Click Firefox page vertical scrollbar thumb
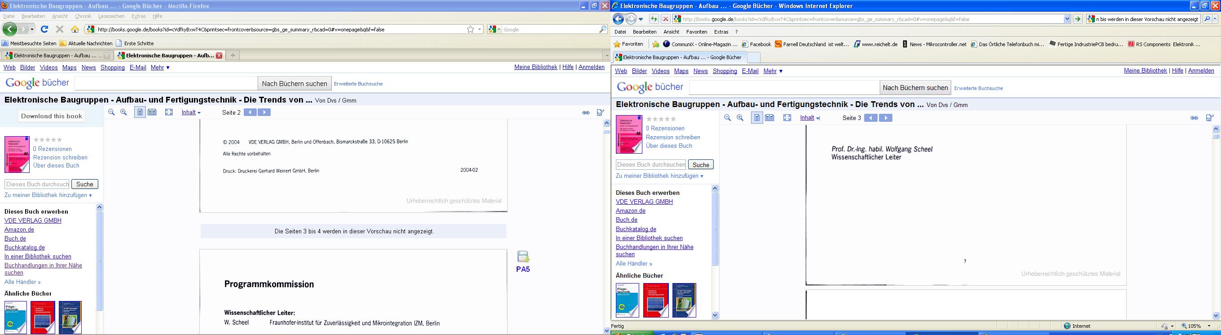The width and height of the screenshot is (1221, 335). [607, 132]
